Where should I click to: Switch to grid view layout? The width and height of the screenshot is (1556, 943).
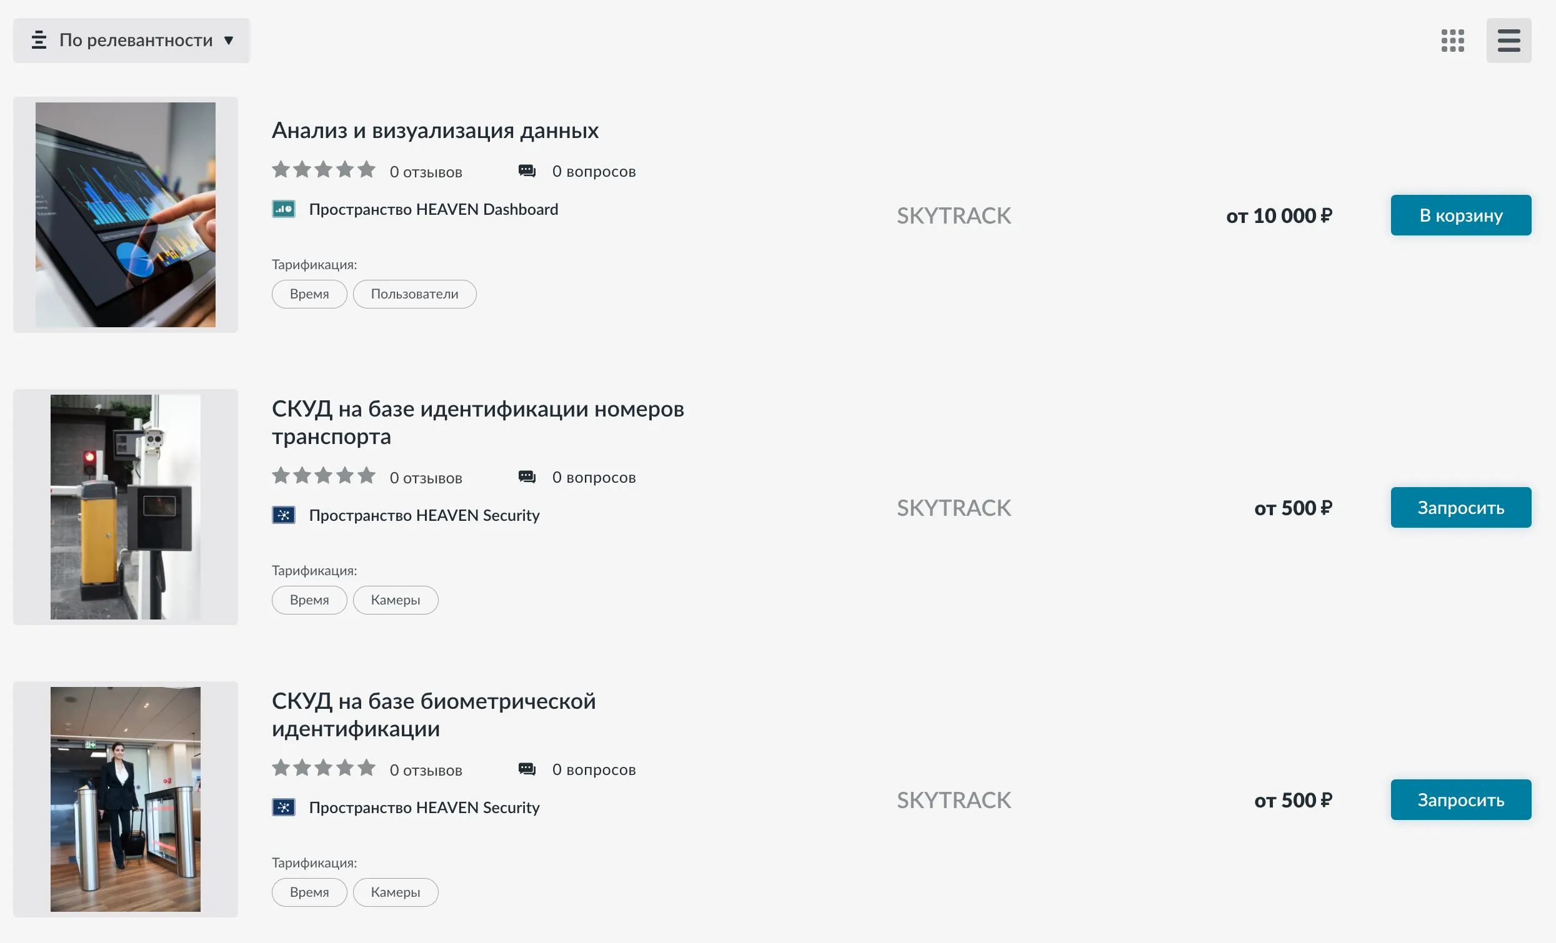coord(1452,41)
